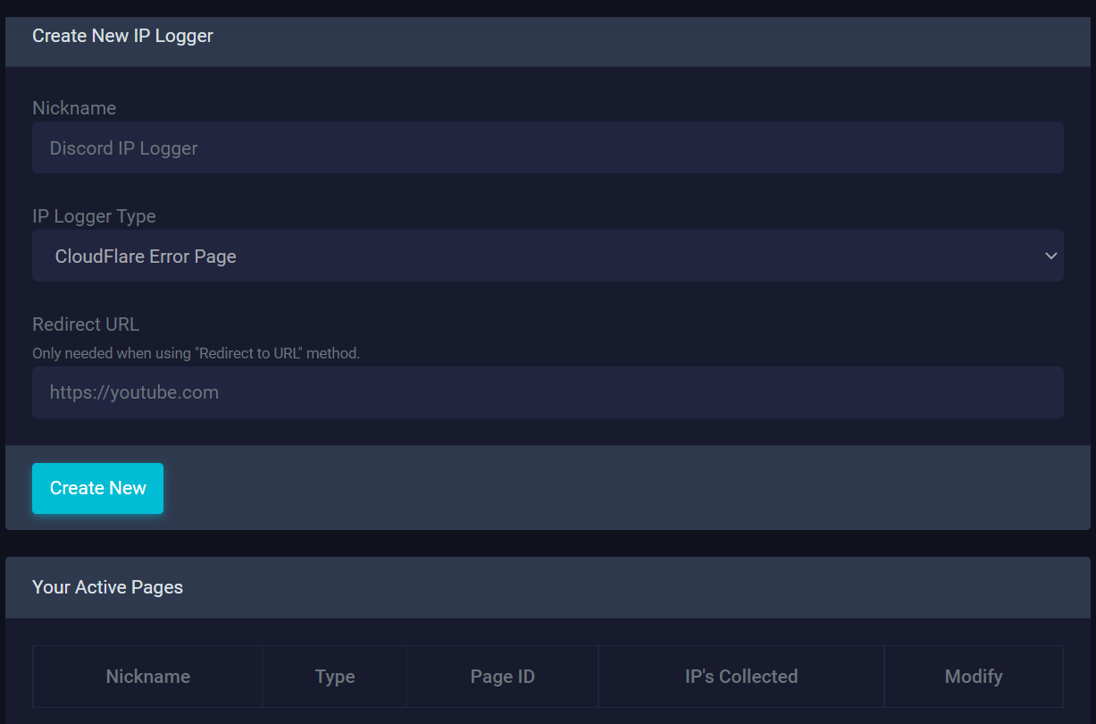
Task: Click the 'Your Active Pages' heading
Action: click(x=107, y=587)
